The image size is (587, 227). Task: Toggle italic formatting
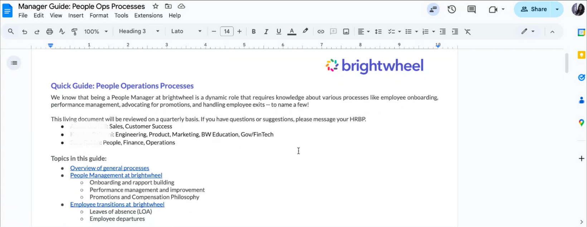pos(266,31)
